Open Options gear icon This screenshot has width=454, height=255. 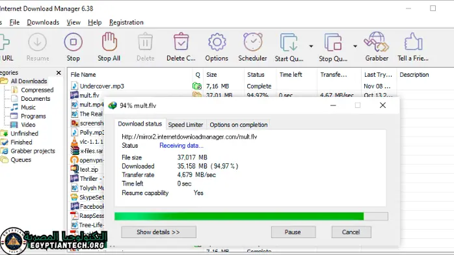pos(217,42)
